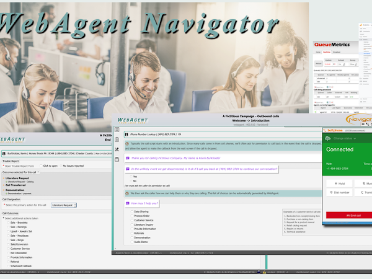Choose 'Provide Information' under How may I help

(132, 229)
